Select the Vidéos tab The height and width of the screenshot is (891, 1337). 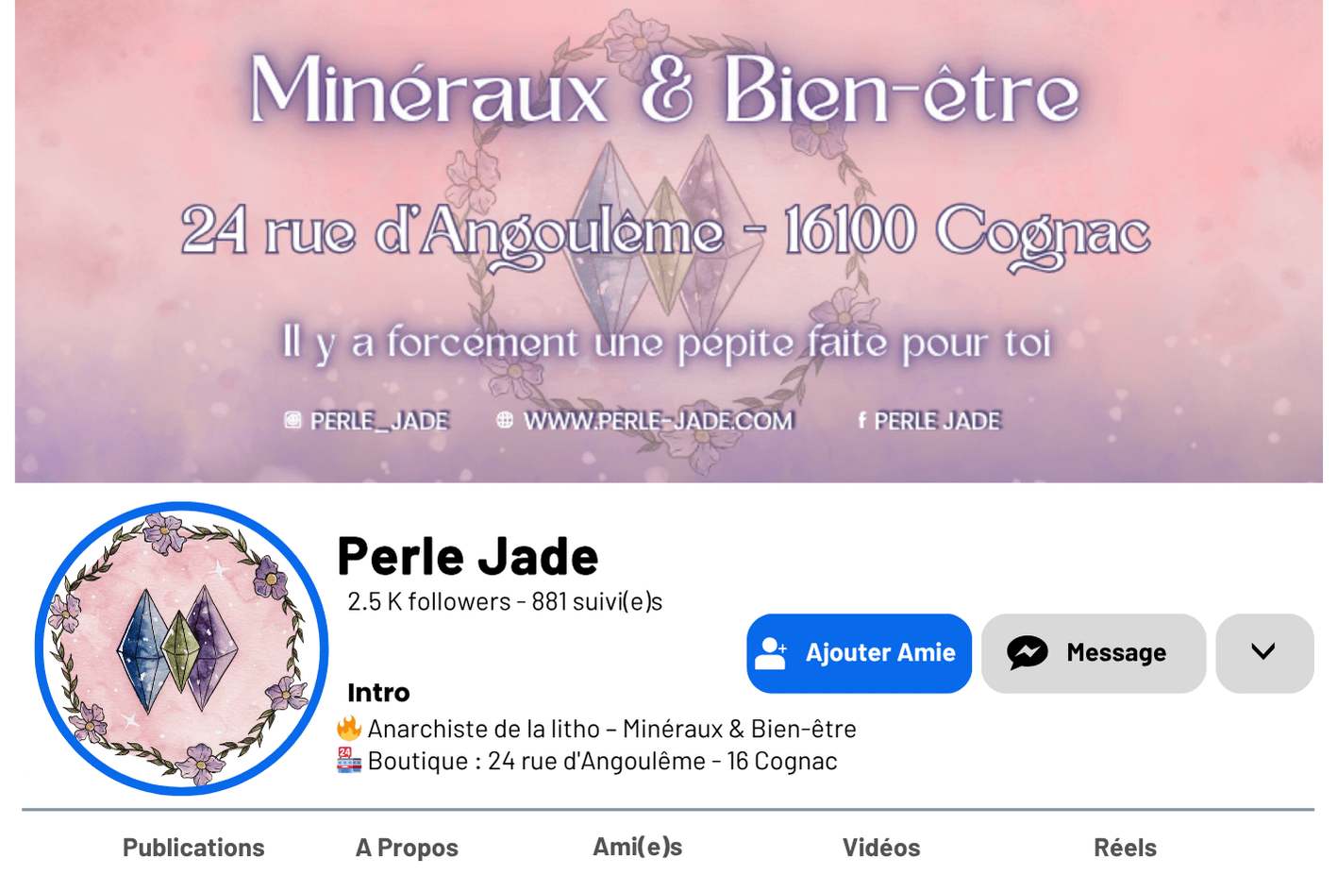click(881, 848)
